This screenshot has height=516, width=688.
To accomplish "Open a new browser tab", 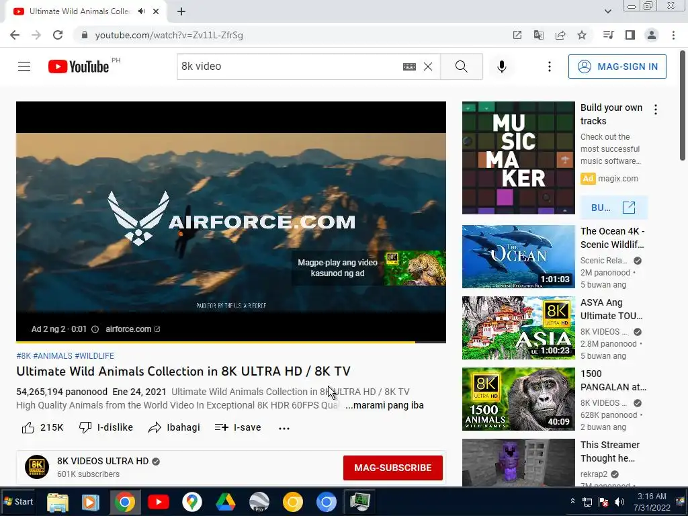I will click(181, 11).
